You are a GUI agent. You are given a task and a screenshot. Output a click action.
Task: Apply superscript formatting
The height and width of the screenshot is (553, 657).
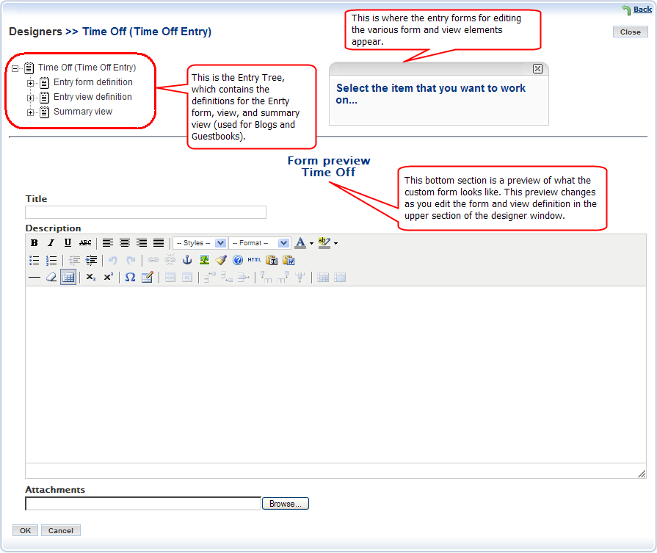(108, 278)
